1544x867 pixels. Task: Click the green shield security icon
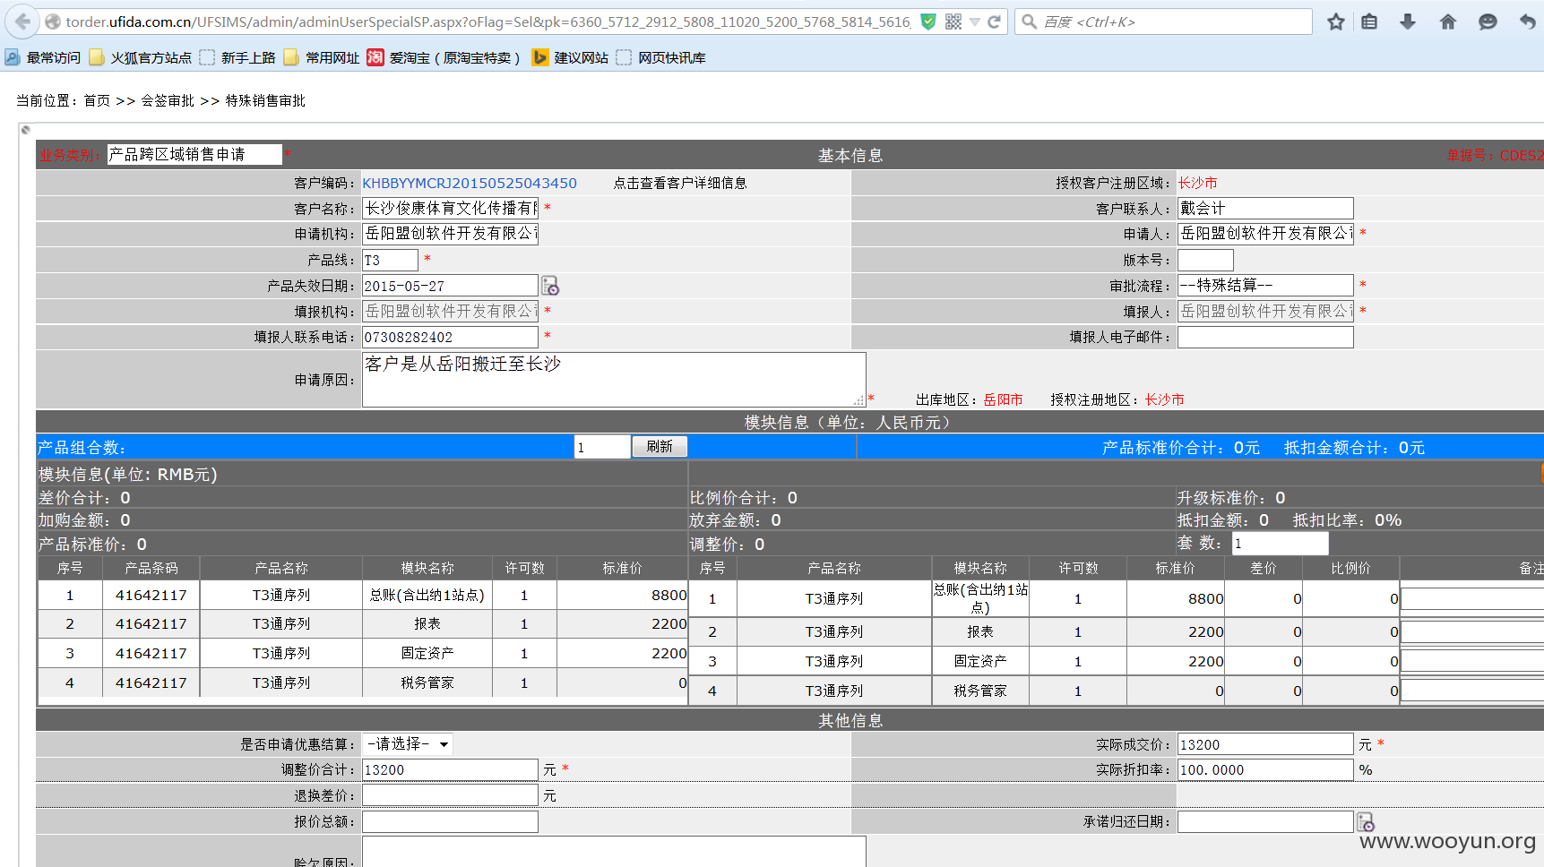pos(929,21)
